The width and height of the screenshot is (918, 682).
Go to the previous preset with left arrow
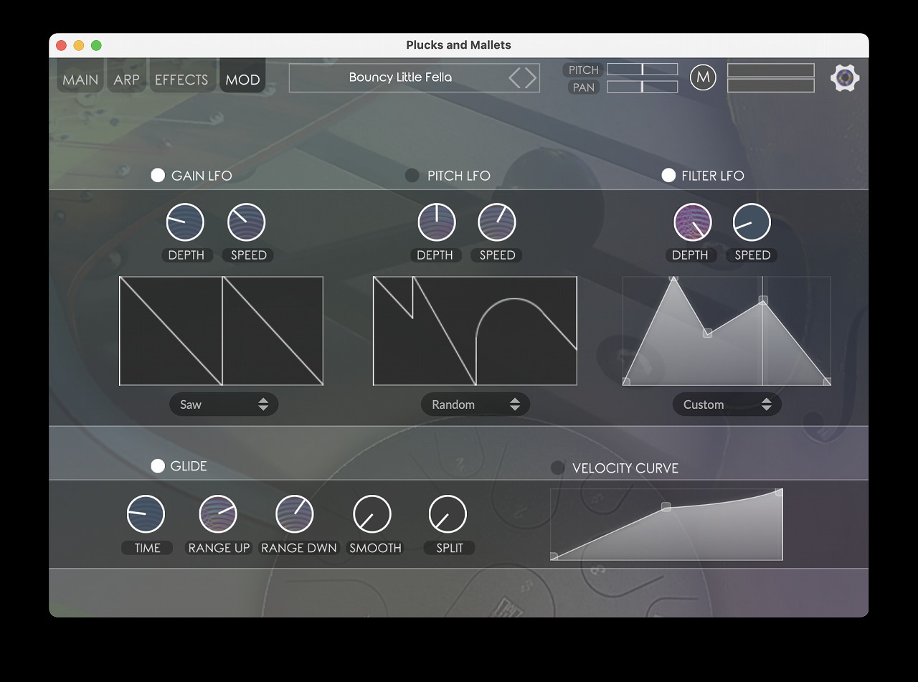[x=515, y=78]
